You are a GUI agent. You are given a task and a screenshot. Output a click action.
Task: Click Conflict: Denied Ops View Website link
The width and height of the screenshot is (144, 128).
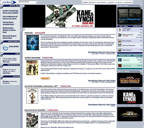click(x=93, y=81)
